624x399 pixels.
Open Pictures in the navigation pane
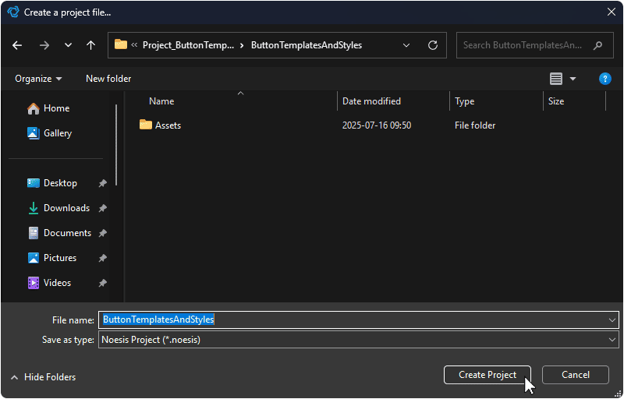pyautogui.click(x=51, y=258)
